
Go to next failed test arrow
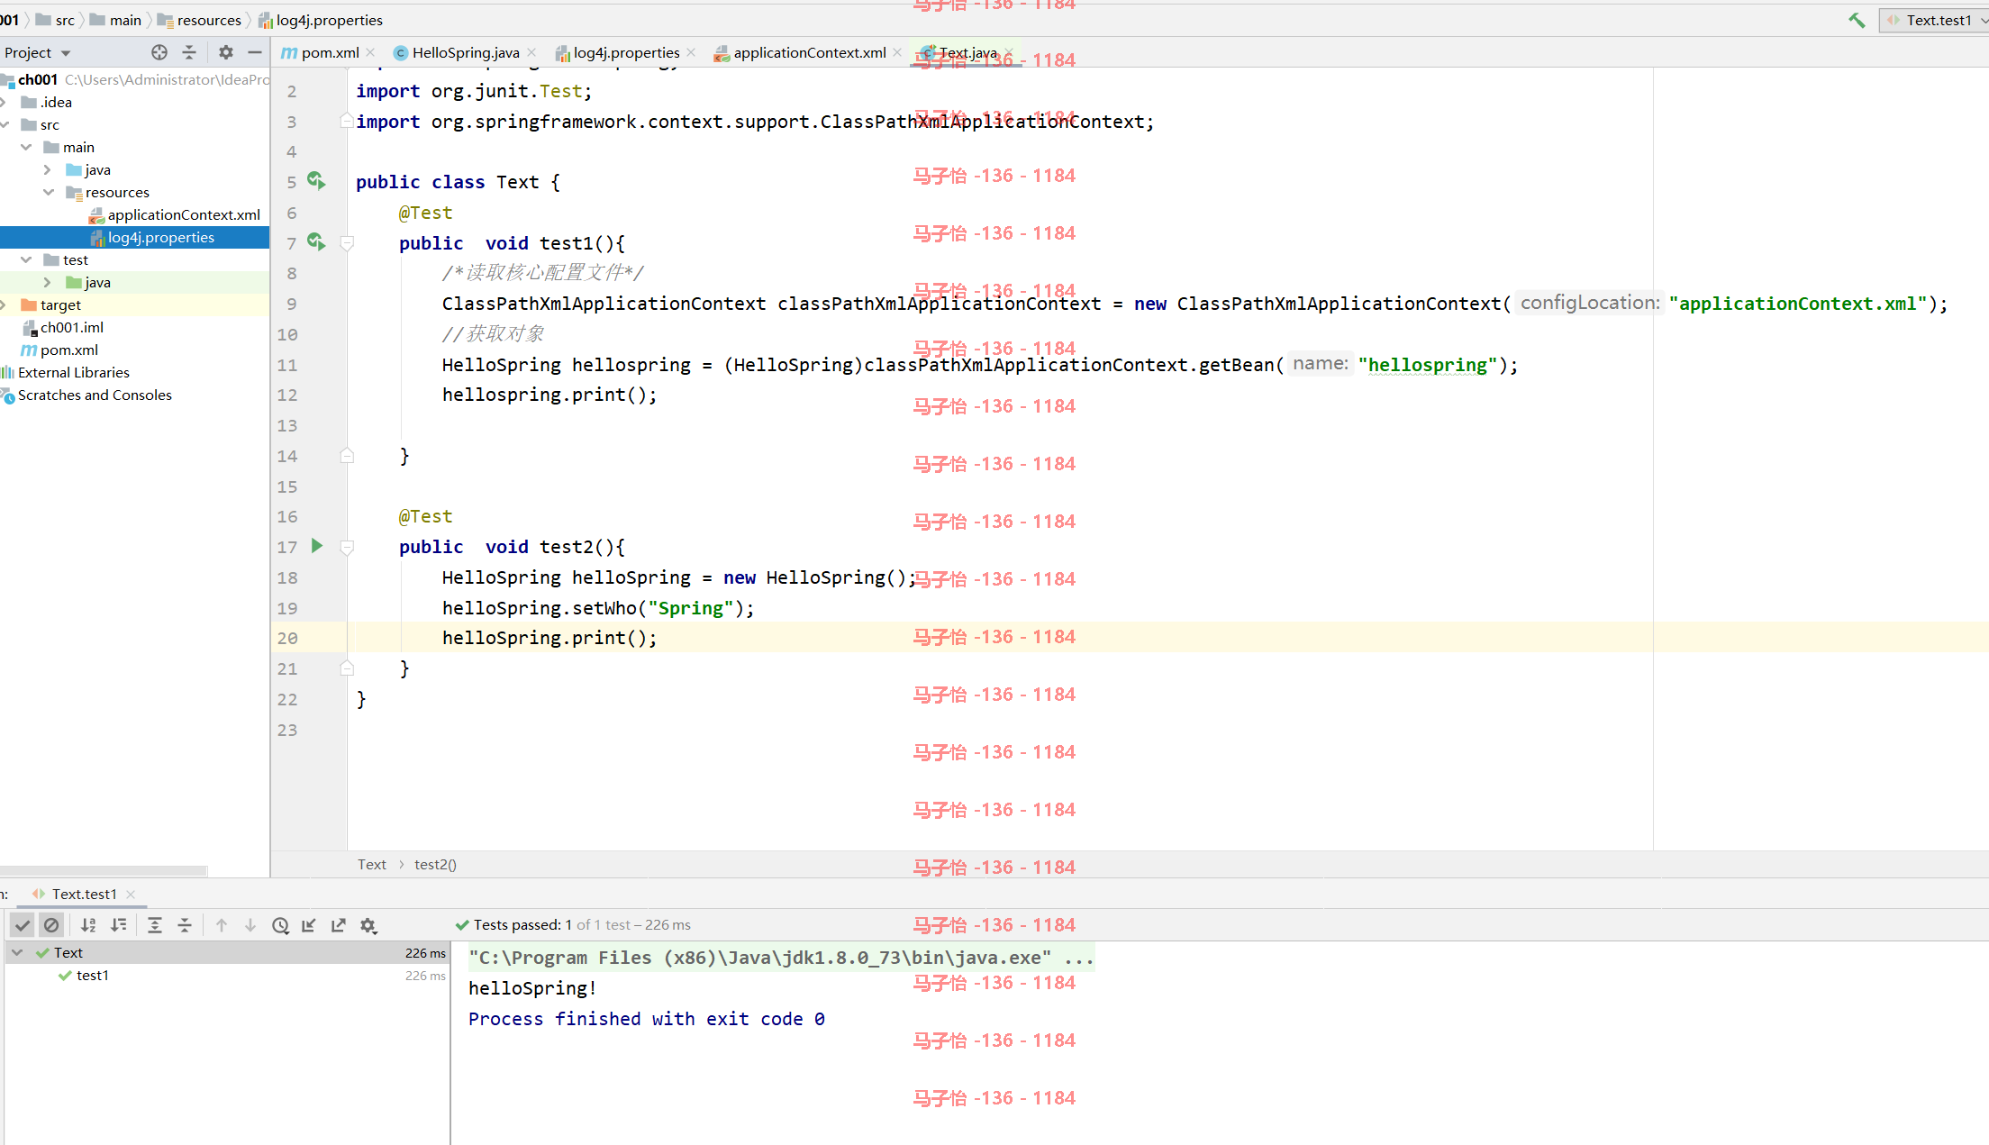tap(250, 925)
